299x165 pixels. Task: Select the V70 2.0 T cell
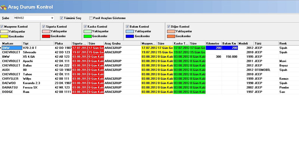coord(38,48)
